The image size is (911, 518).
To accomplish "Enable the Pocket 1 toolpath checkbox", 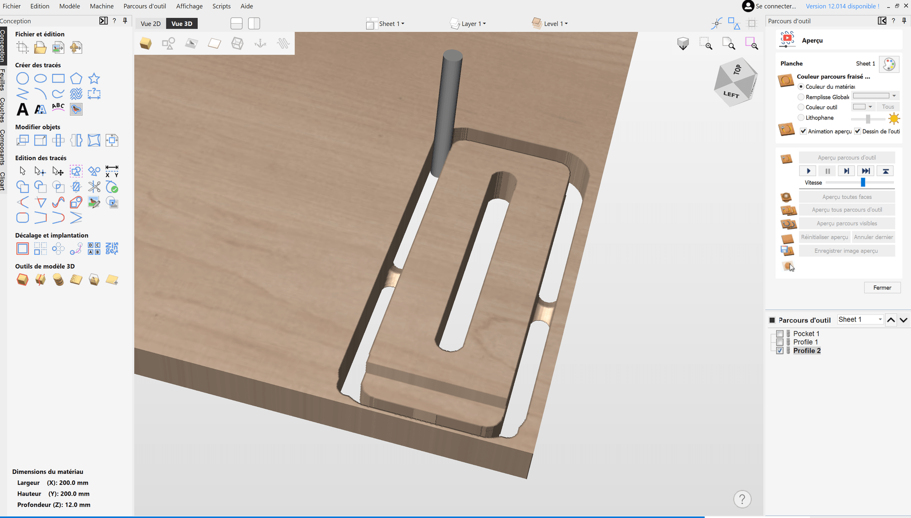I will [780, 333].
